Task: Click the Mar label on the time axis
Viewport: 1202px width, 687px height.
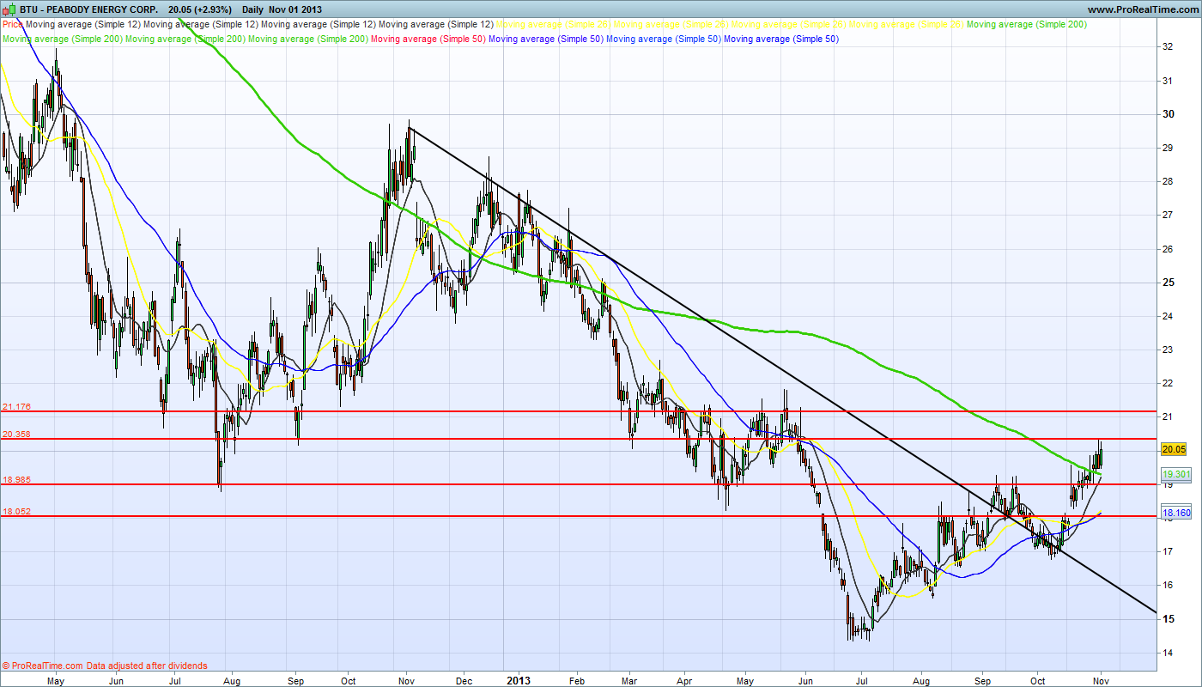Action: pos(629,680)
